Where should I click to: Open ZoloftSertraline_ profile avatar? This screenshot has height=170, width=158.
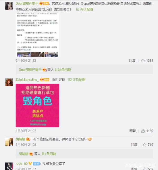[x=9, y=82]
